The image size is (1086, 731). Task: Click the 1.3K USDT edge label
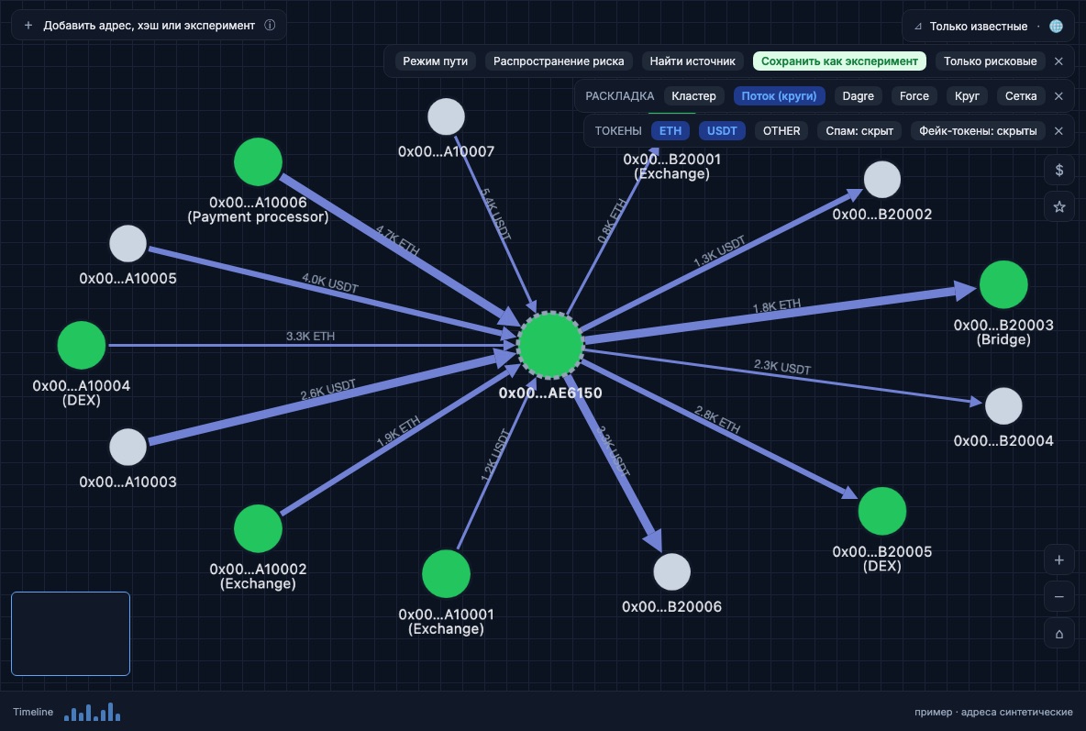click(x=719, y=250)
